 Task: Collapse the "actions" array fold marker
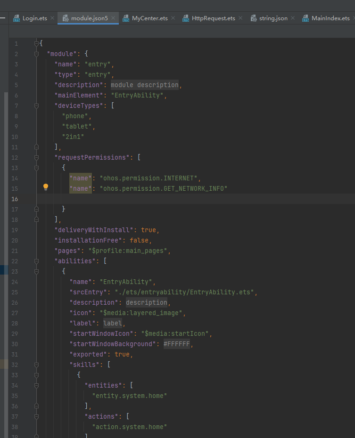(36, 416)
